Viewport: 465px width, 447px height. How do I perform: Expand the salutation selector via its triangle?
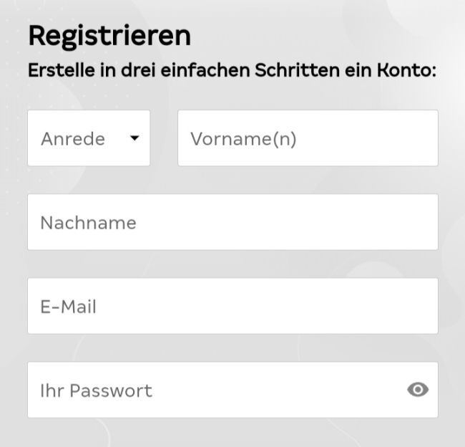134,138
